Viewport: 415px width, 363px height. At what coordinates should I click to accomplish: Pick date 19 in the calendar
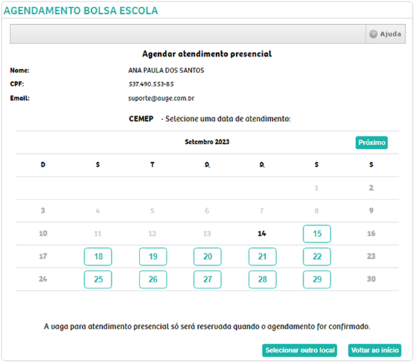click(153, 257)
